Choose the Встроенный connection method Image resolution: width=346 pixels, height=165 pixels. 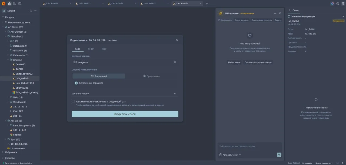coord(99,76)
